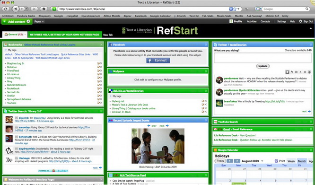Open the August 2009 month dropdown
This screenshot has width=315, height=185.
(x=262, y=161)
